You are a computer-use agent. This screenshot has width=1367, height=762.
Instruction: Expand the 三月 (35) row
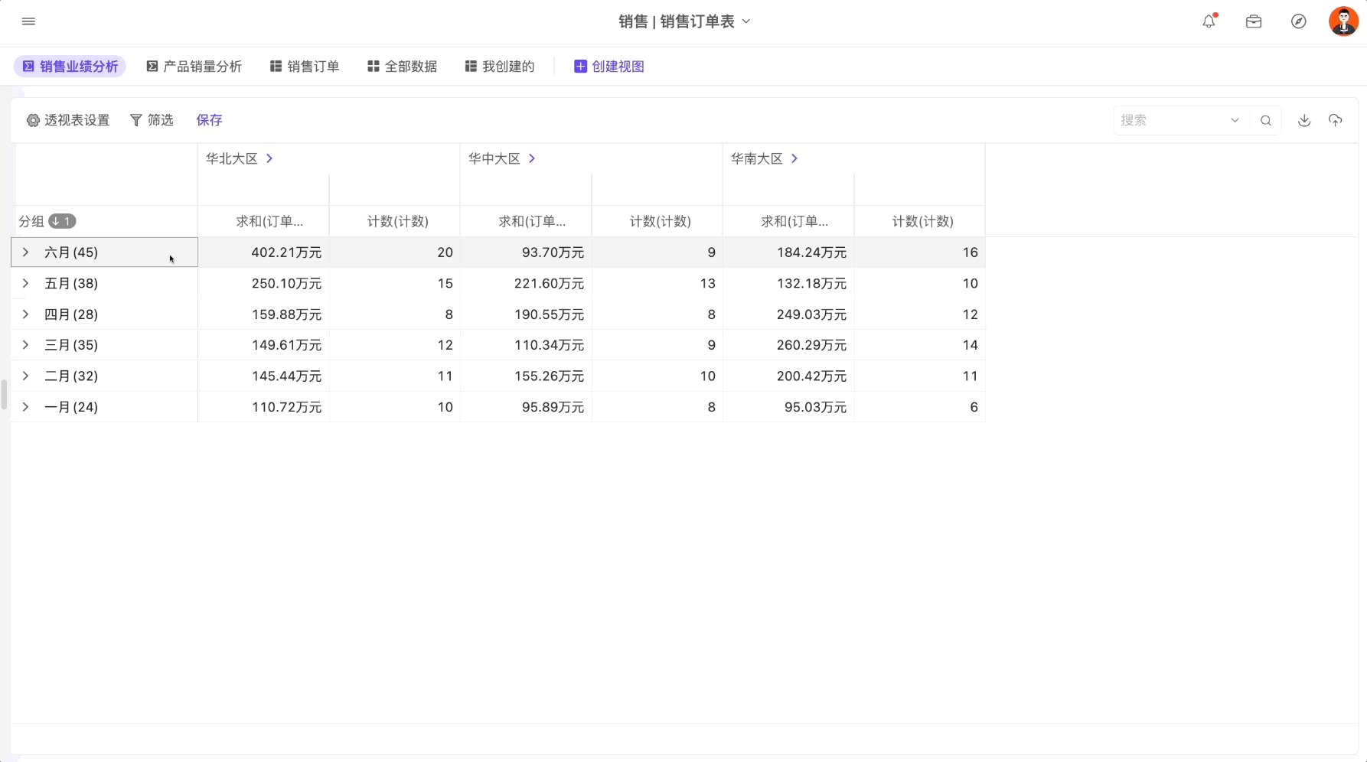coord(25,345)
